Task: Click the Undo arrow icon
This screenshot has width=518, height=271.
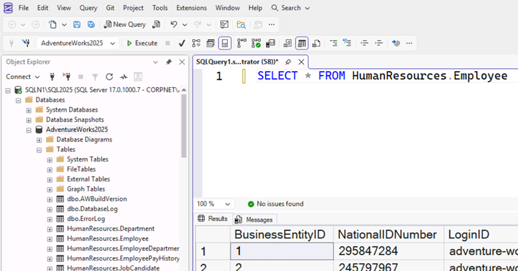Action: pyautogui.click(x=173, y=25)
